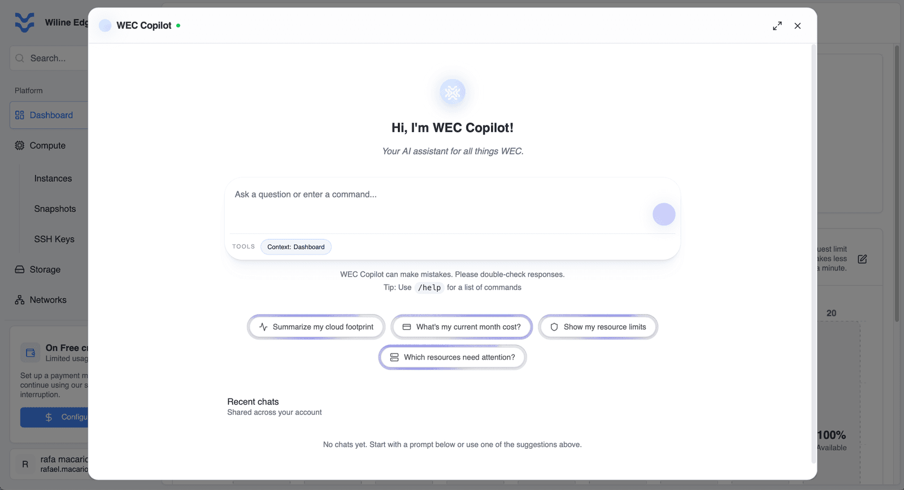Choose Summarize my cloud footprint suggestion

[316, 327]
